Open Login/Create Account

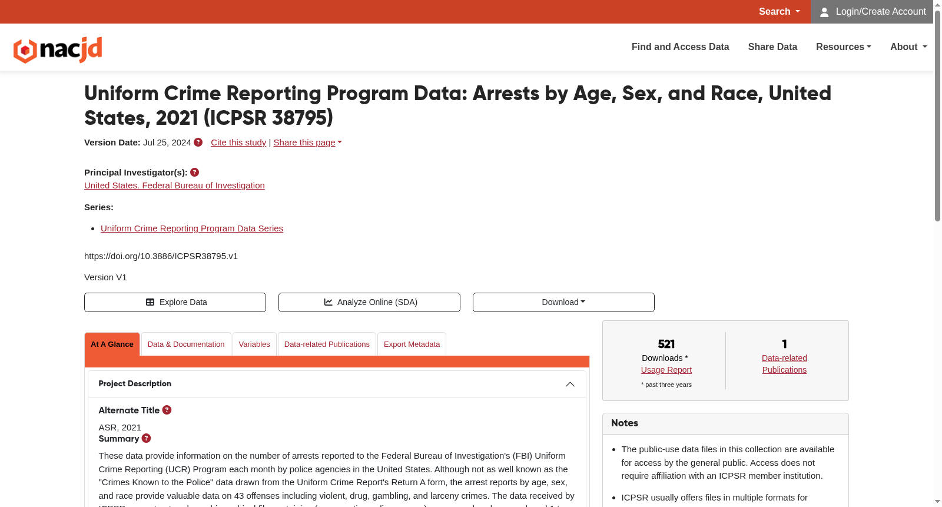pyautogui.click(x=872, y=12)
